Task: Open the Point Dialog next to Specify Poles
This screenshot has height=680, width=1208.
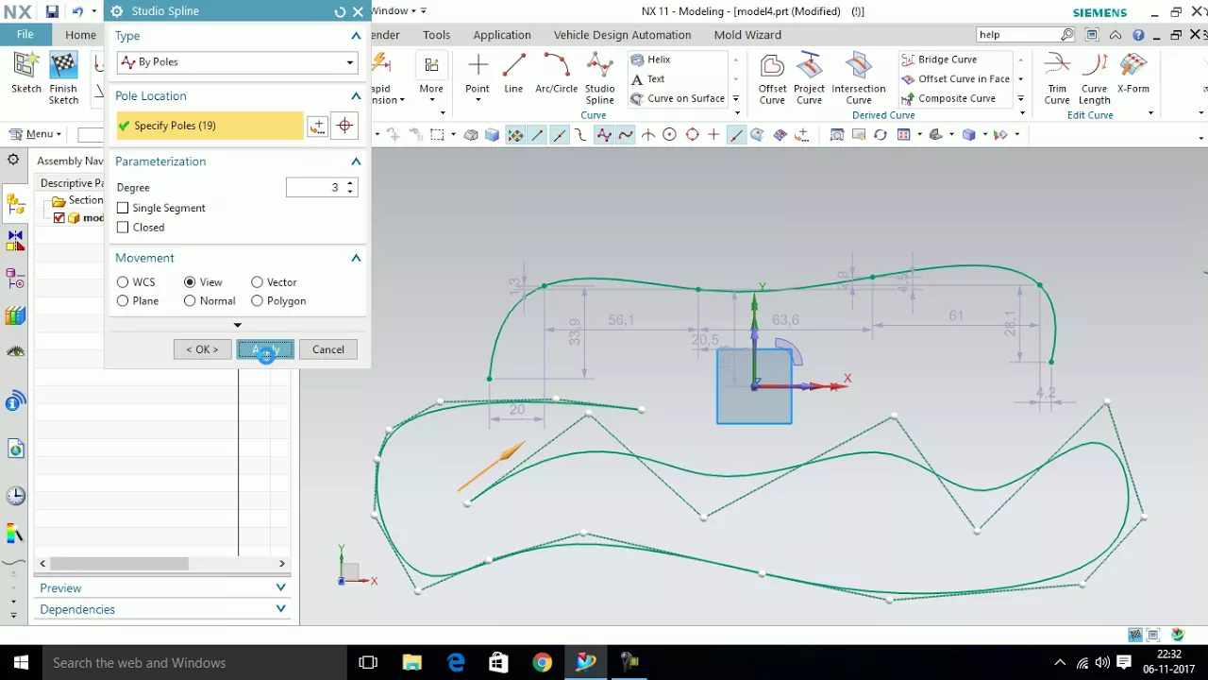Action: tap(318, 126)
